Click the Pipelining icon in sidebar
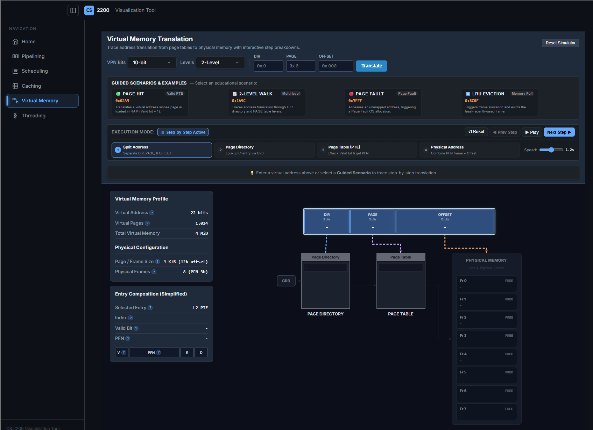 [15, 56]
